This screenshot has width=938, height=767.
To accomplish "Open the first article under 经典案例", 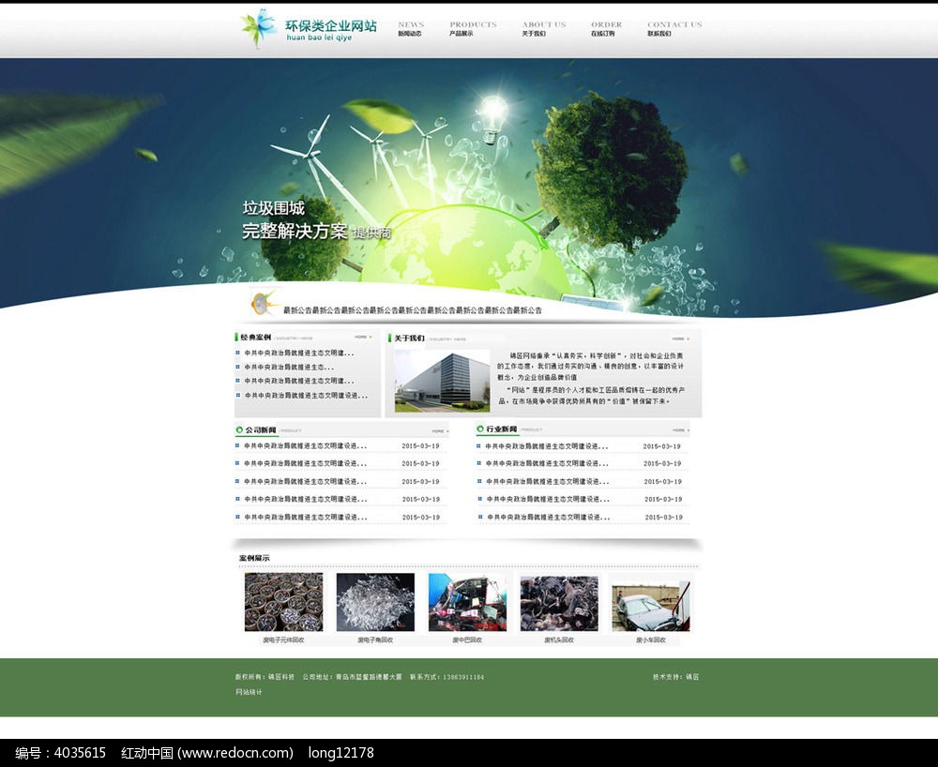I will point(298,353).
